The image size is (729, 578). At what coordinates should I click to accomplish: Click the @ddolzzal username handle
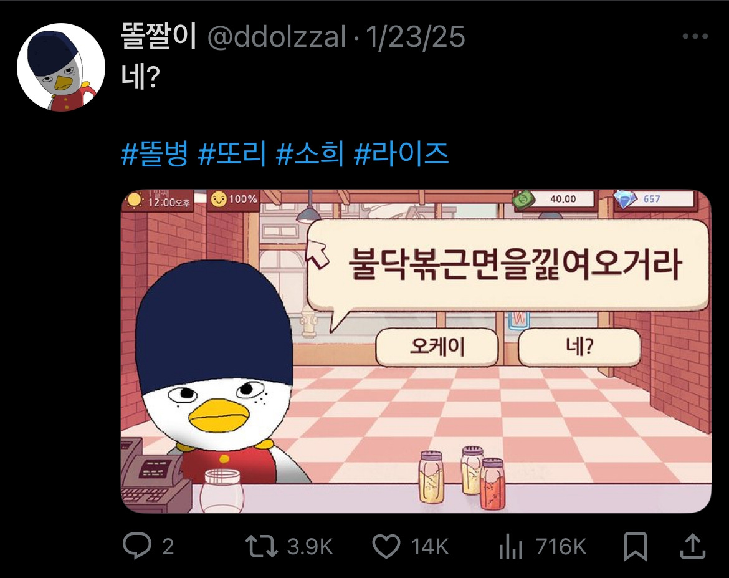pyautogui.click(x=277, y=37)
